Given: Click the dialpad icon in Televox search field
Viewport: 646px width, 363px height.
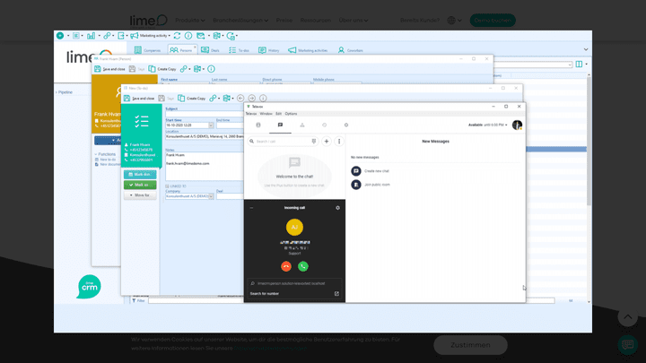Looking at the screenshot, I should coord(314,142).
